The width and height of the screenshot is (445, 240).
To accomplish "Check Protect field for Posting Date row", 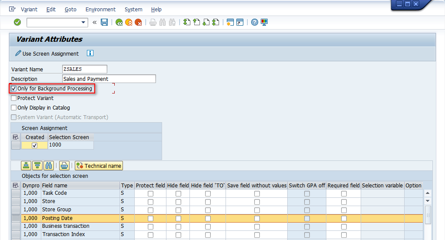I will pyautogui.click(x=150, y=218).
